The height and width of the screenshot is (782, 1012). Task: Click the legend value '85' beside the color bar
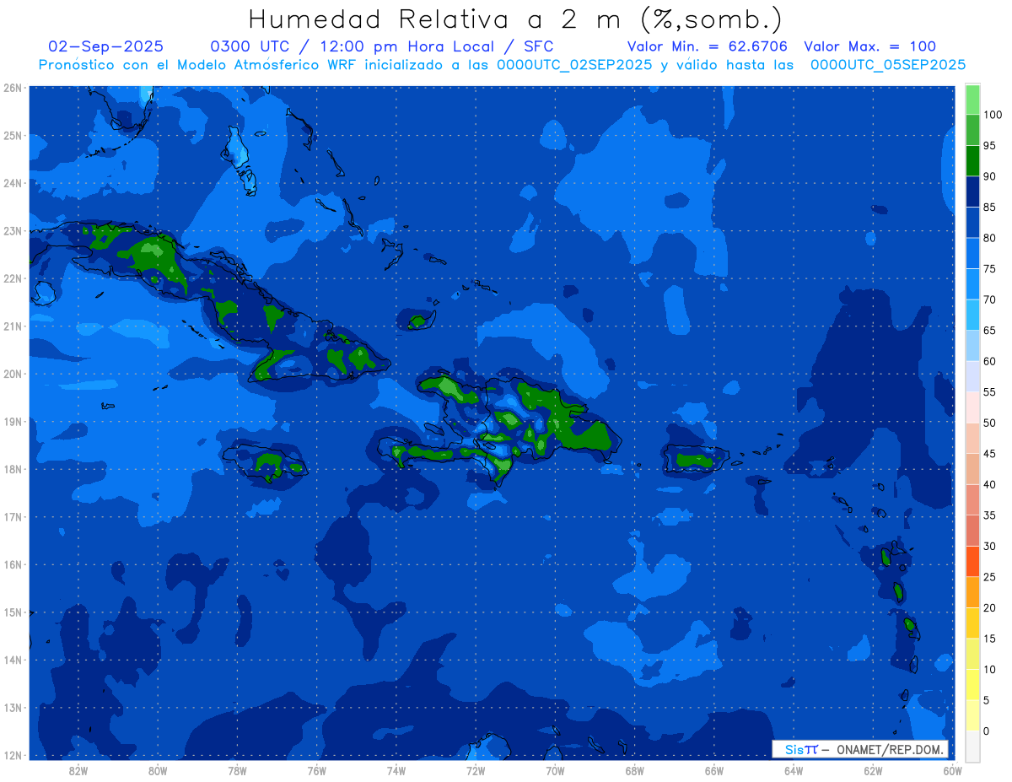pos(989,207)
